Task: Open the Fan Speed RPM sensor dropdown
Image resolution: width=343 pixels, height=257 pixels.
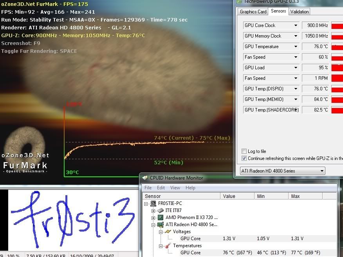Action: coord(296,78)
